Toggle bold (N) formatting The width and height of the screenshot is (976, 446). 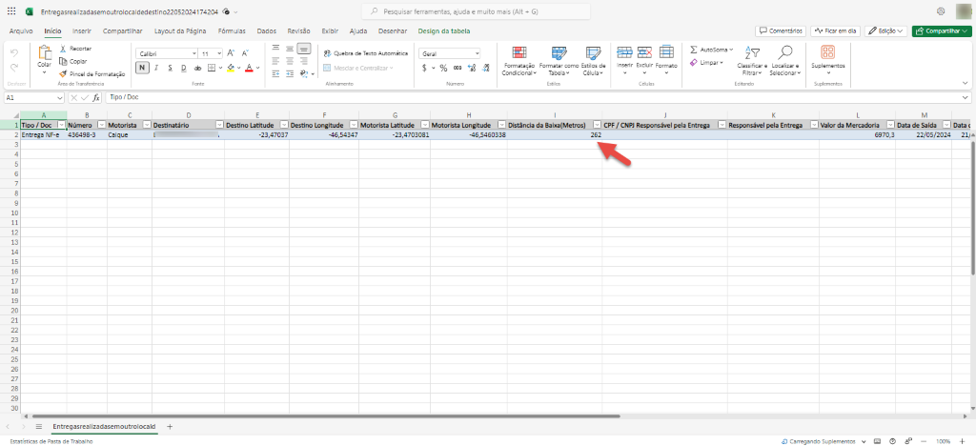[x=142, y=68]
